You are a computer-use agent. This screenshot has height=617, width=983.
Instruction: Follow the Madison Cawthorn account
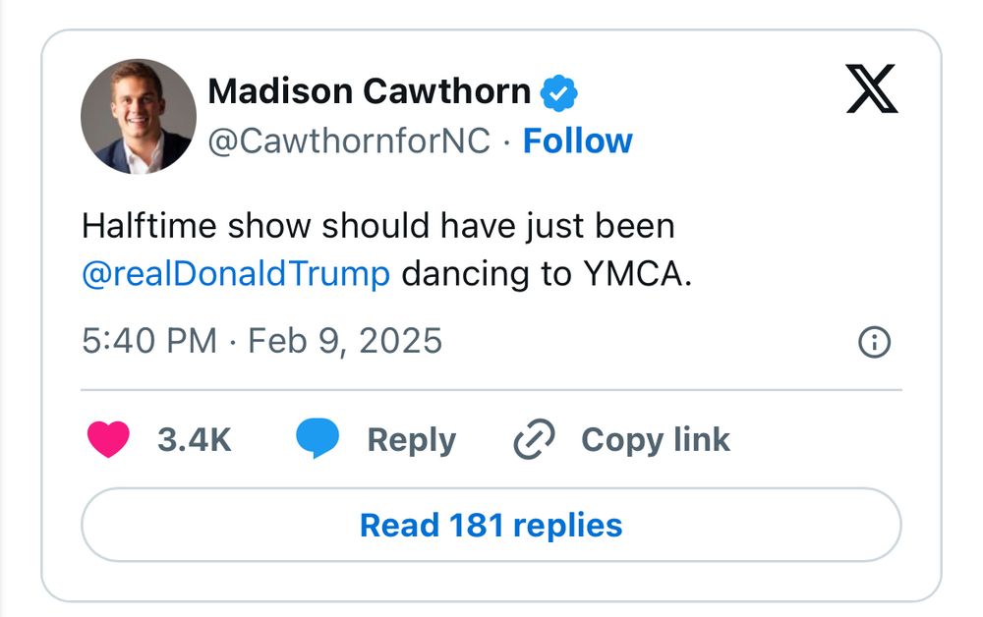coord(578,141)
